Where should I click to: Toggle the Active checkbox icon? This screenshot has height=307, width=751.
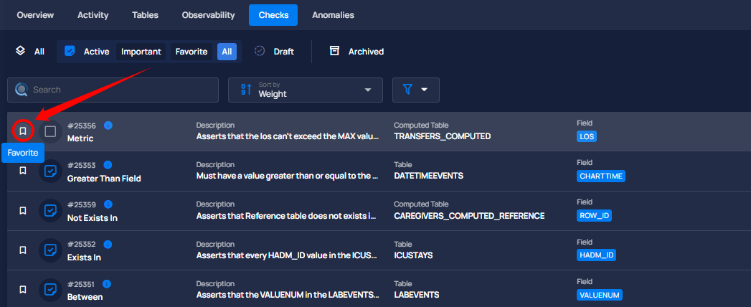tap(70, 51)
